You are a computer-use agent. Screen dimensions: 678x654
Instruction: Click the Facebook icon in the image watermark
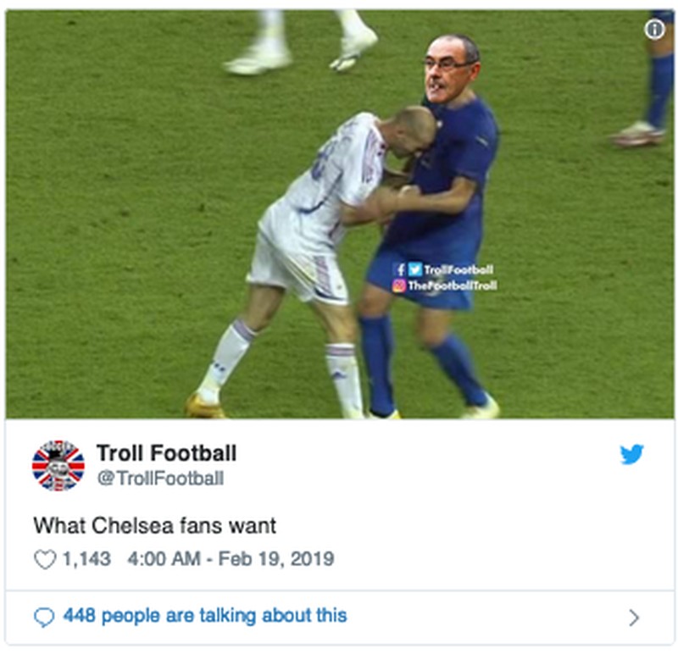click(400, 269)
